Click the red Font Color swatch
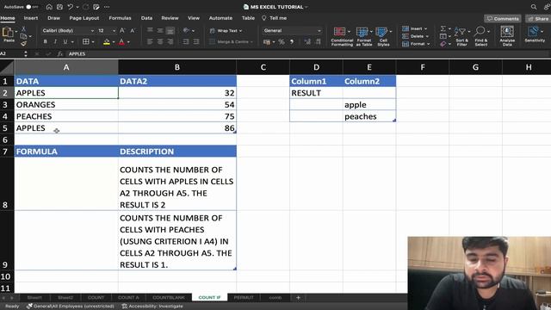551x310 pixels. click(121, 42)
